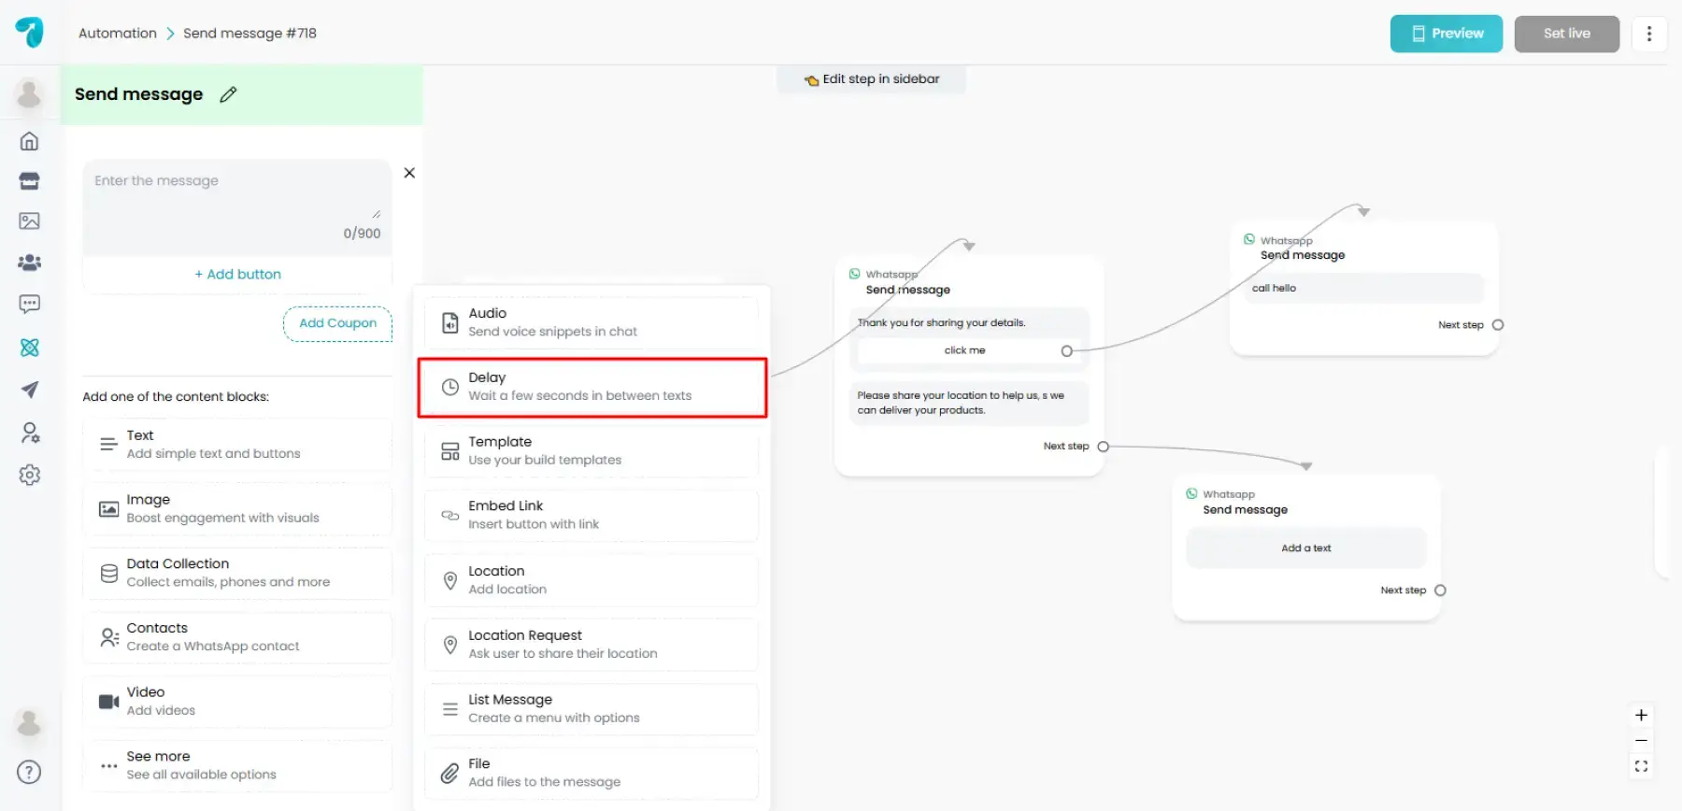This screenshot has height=811, width=1682.
Task: Click the Preview button
Action: [x=1446, y=34]
